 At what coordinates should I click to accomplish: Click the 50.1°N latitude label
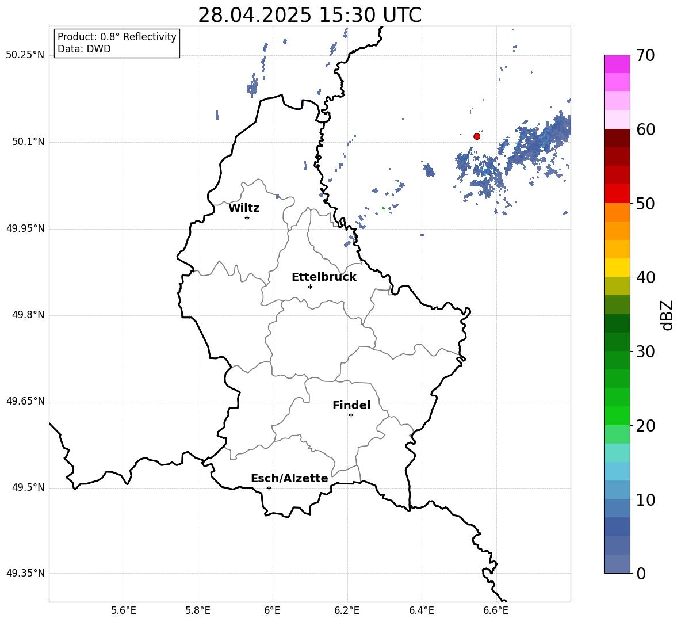click(x=28, y=142)
